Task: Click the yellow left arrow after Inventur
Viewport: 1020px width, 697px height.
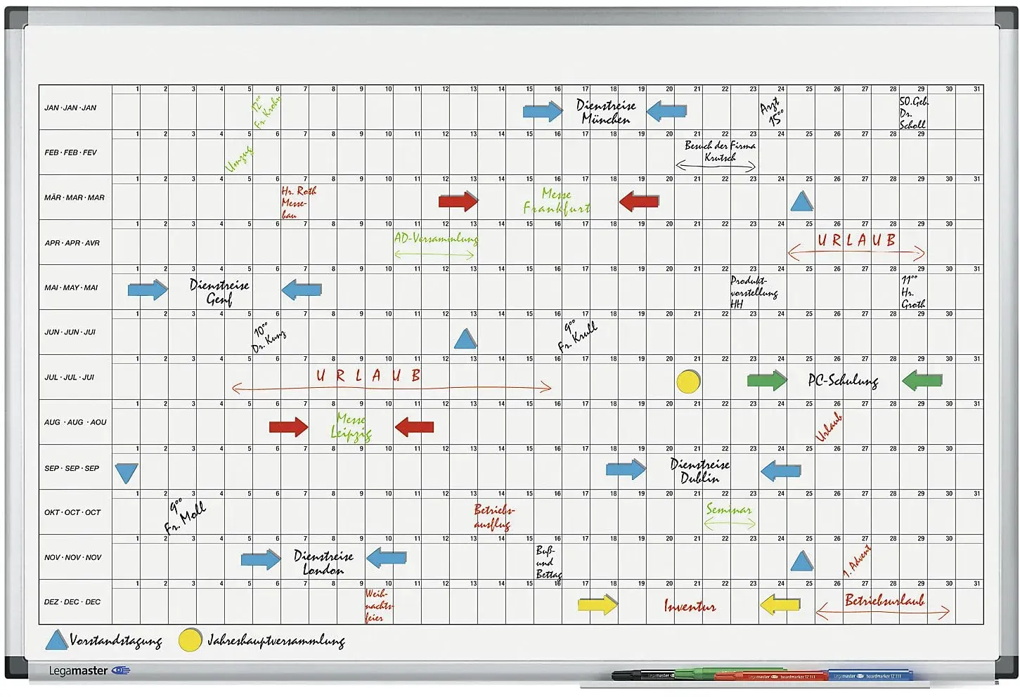Action: (780, 604)
